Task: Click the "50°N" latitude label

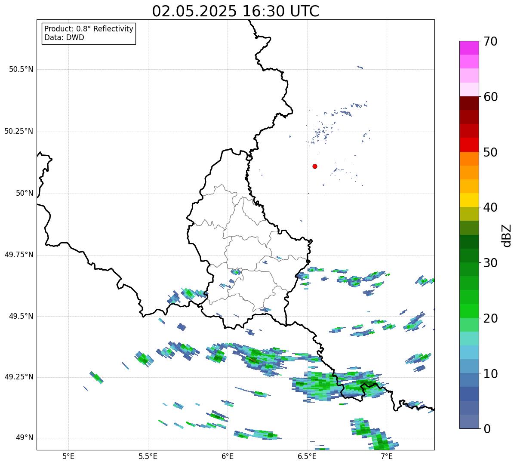Action: click(25, 193)
